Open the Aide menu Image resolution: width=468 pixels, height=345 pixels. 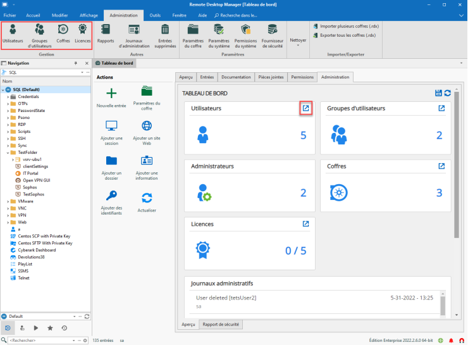(x=202, y=15)
